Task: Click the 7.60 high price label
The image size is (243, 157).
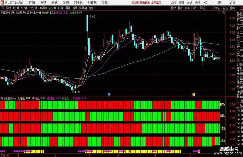Action: 93,17
